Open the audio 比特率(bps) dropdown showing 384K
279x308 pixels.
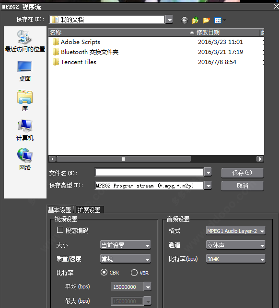(236, 259)
